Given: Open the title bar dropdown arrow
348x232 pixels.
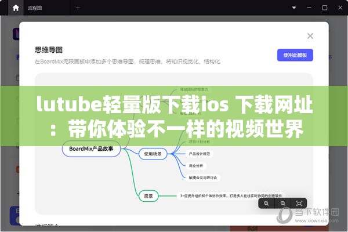Looking at the screenshot, I should click(294, 8).
